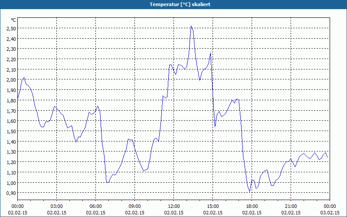
Task: Select the 18:00 time axis marker
Action: tap(252, 207)
